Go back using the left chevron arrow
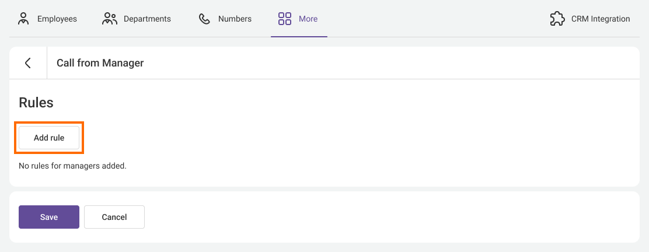The image size is (649, 252). click(28, 63)
